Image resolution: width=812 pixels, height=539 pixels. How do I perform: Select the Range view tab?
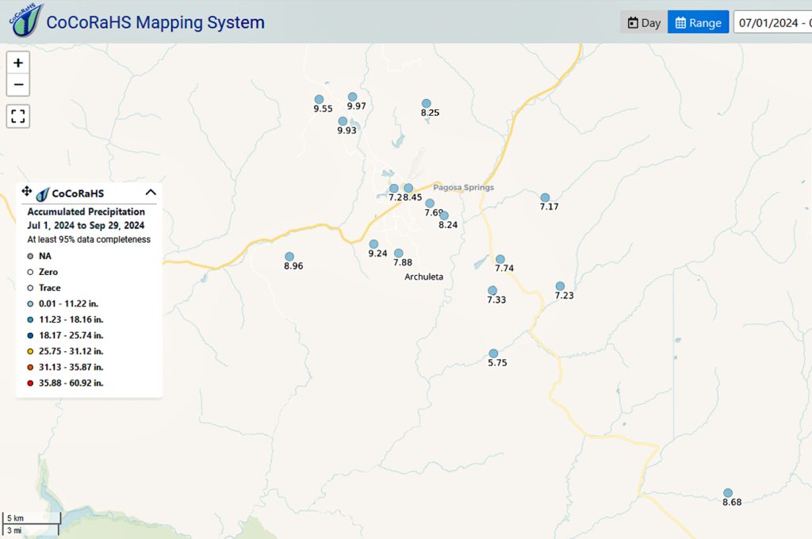pyautogui.click(x=698, y=23)
